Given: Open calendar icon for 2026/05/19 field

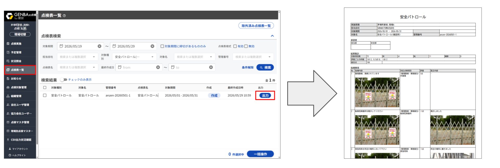Looking at the screenshot, I should point(61,46).
